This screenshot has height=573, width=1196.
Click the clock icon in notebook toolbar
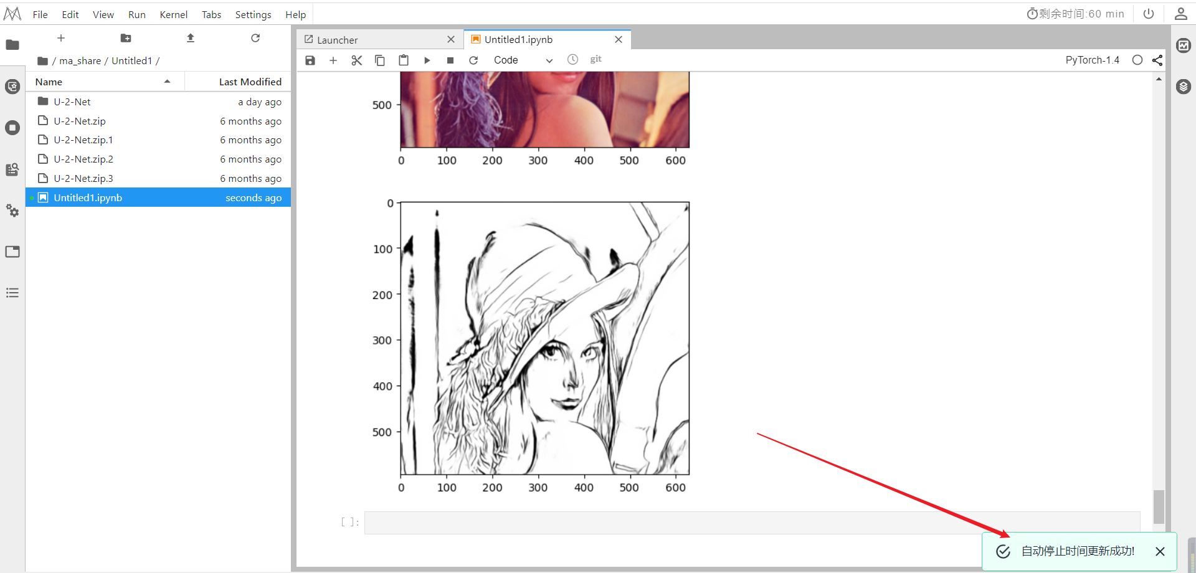pyautogui.click(x=572, y=59)
